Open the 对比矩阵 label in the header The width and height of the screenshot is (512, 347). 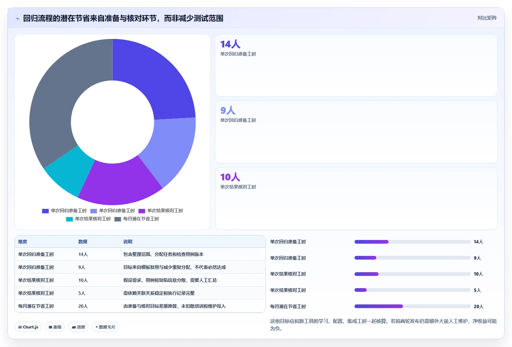487,18
